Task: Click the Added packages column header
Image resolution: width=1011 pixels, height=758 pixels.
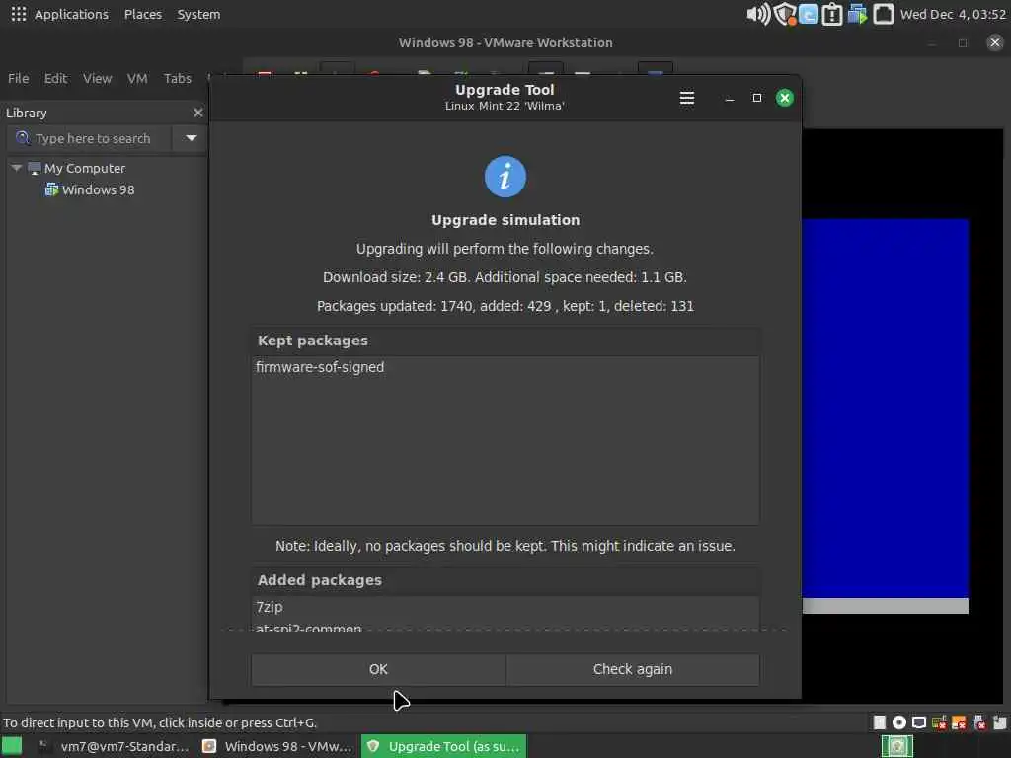Action: coord(505,580)
